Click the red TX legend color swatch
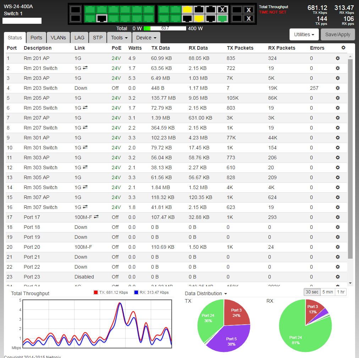This screenshot has height=358, width=359. click(95, 293)
